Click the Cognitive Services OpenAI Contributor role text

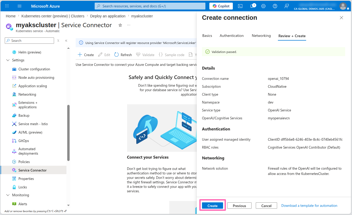pos(304,147)
